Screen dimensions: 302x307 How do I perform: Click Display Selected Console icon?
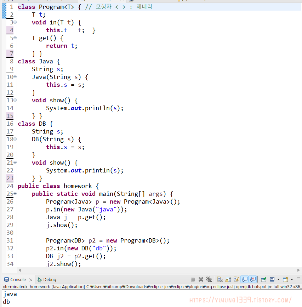pyautogui.click(x=272, y=279)
